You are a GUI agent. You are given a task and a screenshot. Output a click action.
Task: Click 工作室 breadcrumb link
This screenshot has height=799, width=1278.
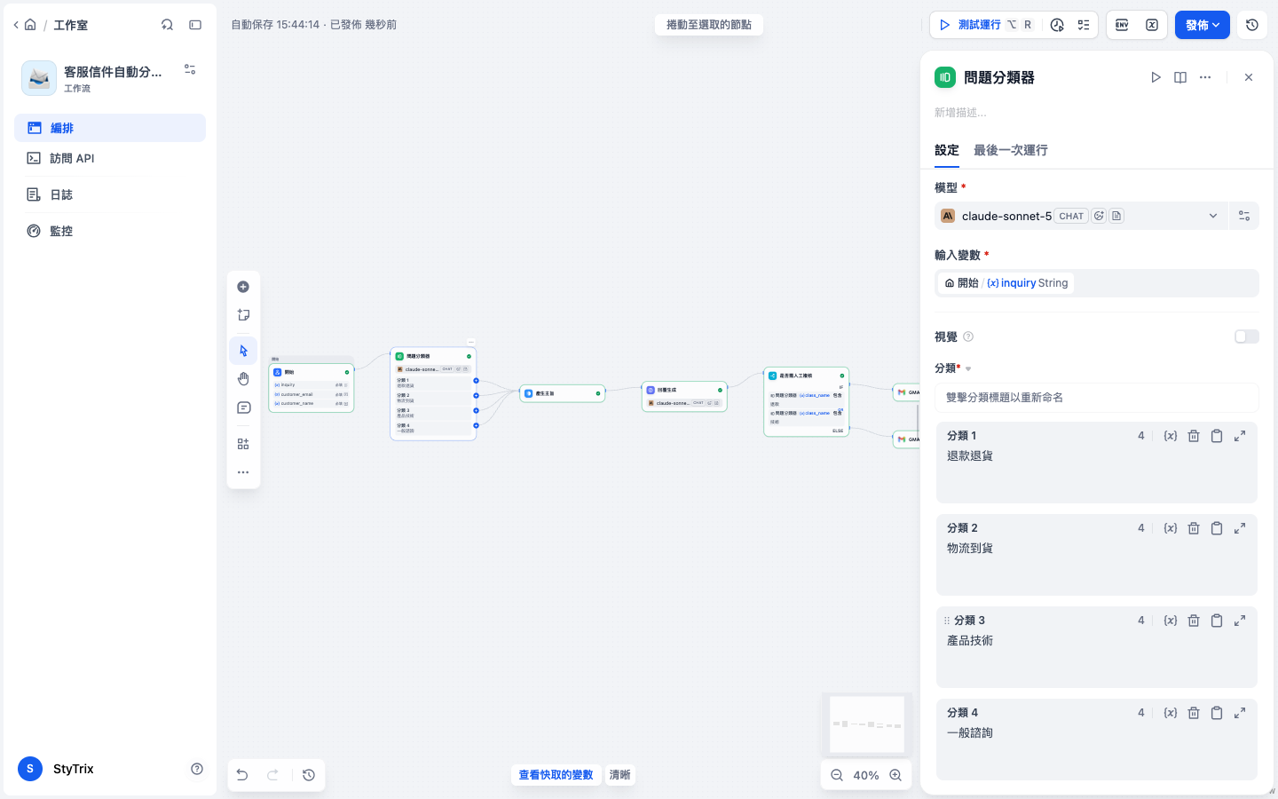70,25
